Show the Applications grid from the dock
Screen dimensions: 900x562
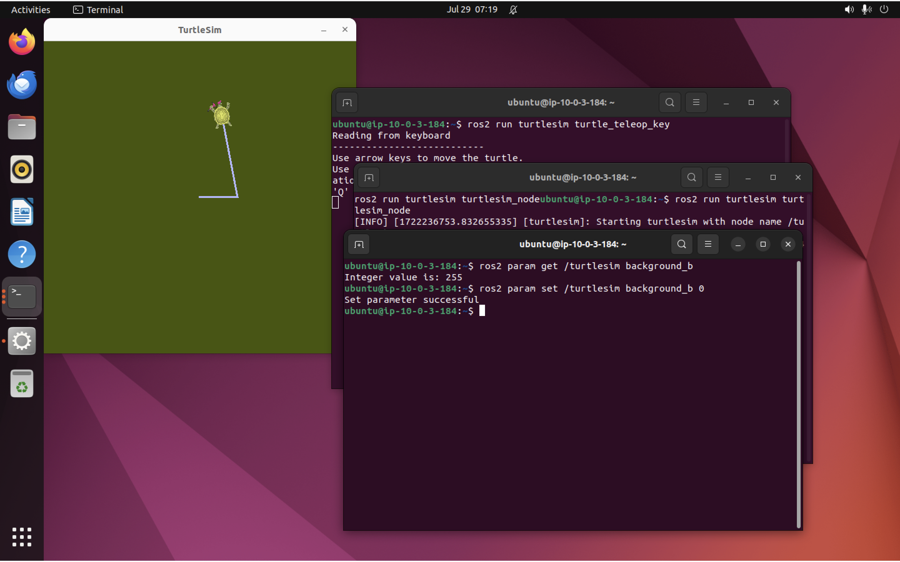click(x=22, y=537)
